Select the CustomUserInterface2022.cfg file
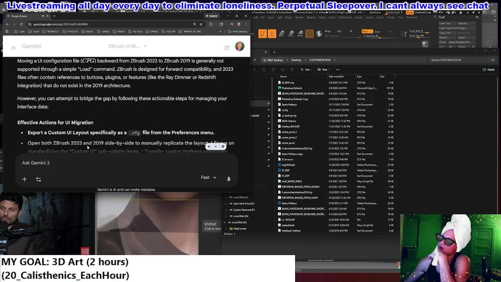The width and height of the screenshot is (501, 282). (297, 148)
